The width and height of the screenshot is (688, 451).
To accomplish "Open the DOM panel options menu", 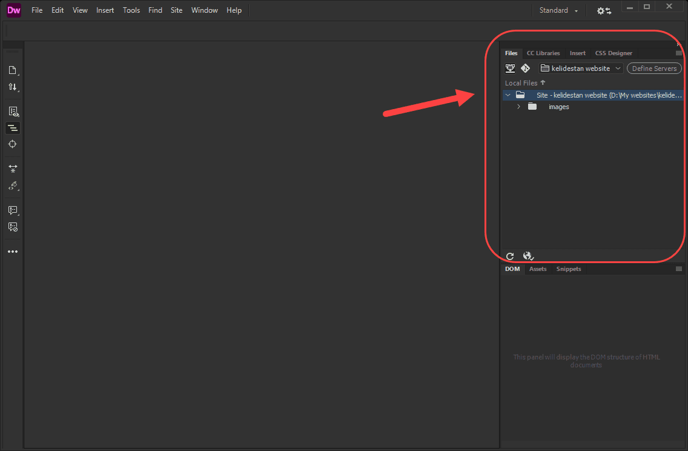I will click(x=679, y=269).
